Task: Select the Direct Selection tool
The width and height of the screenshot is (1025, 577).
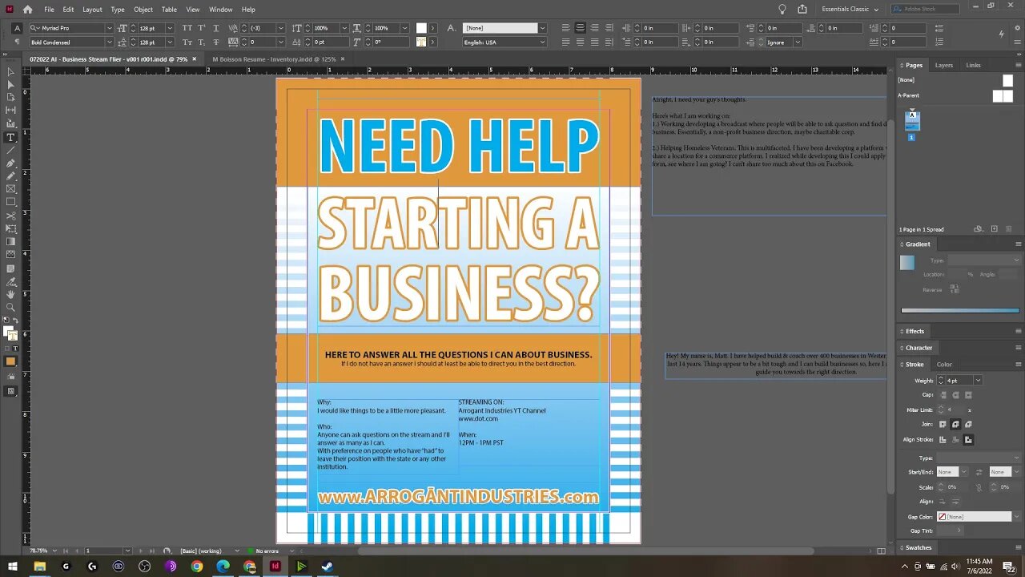Action: click(10, 84)
